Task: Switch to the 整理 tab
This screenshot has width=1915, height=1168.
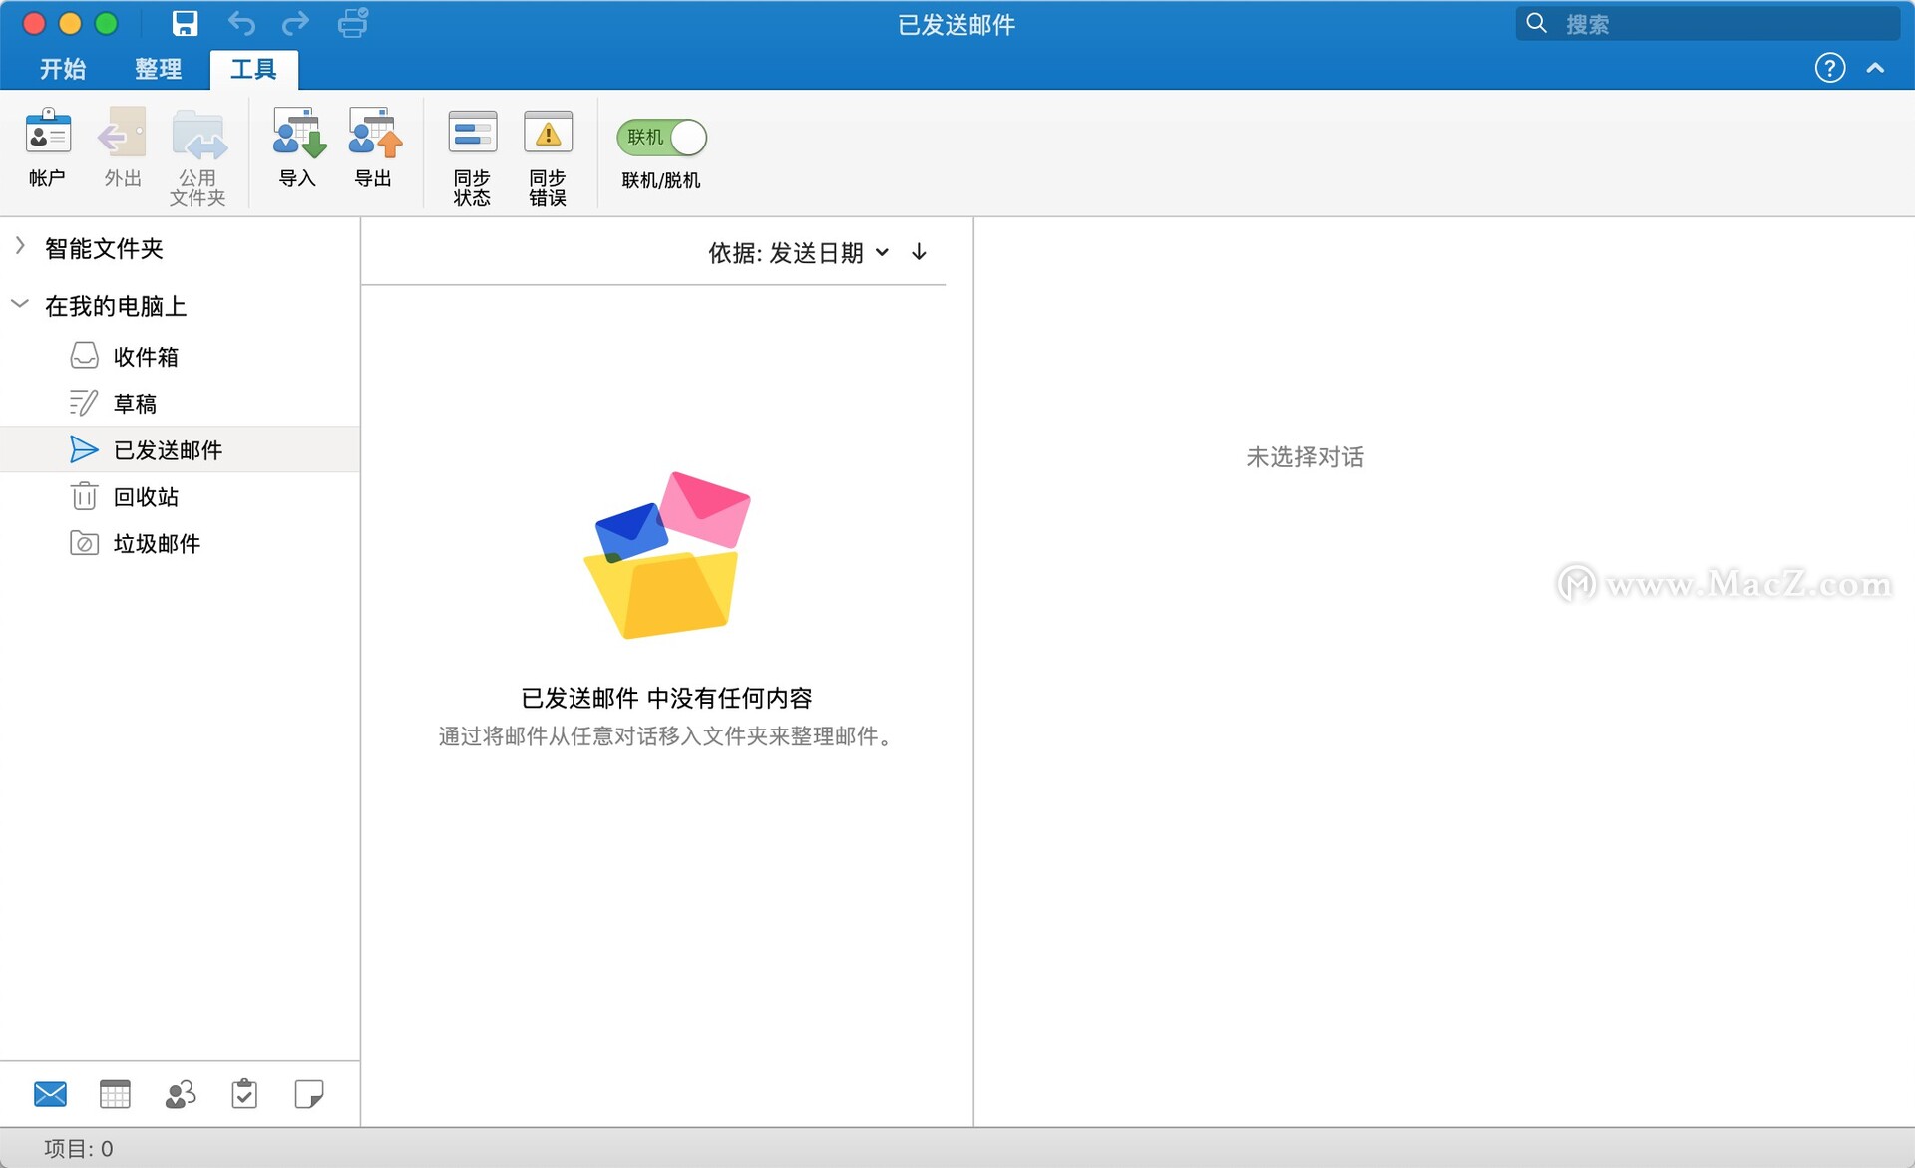Action: pos(158,69)
